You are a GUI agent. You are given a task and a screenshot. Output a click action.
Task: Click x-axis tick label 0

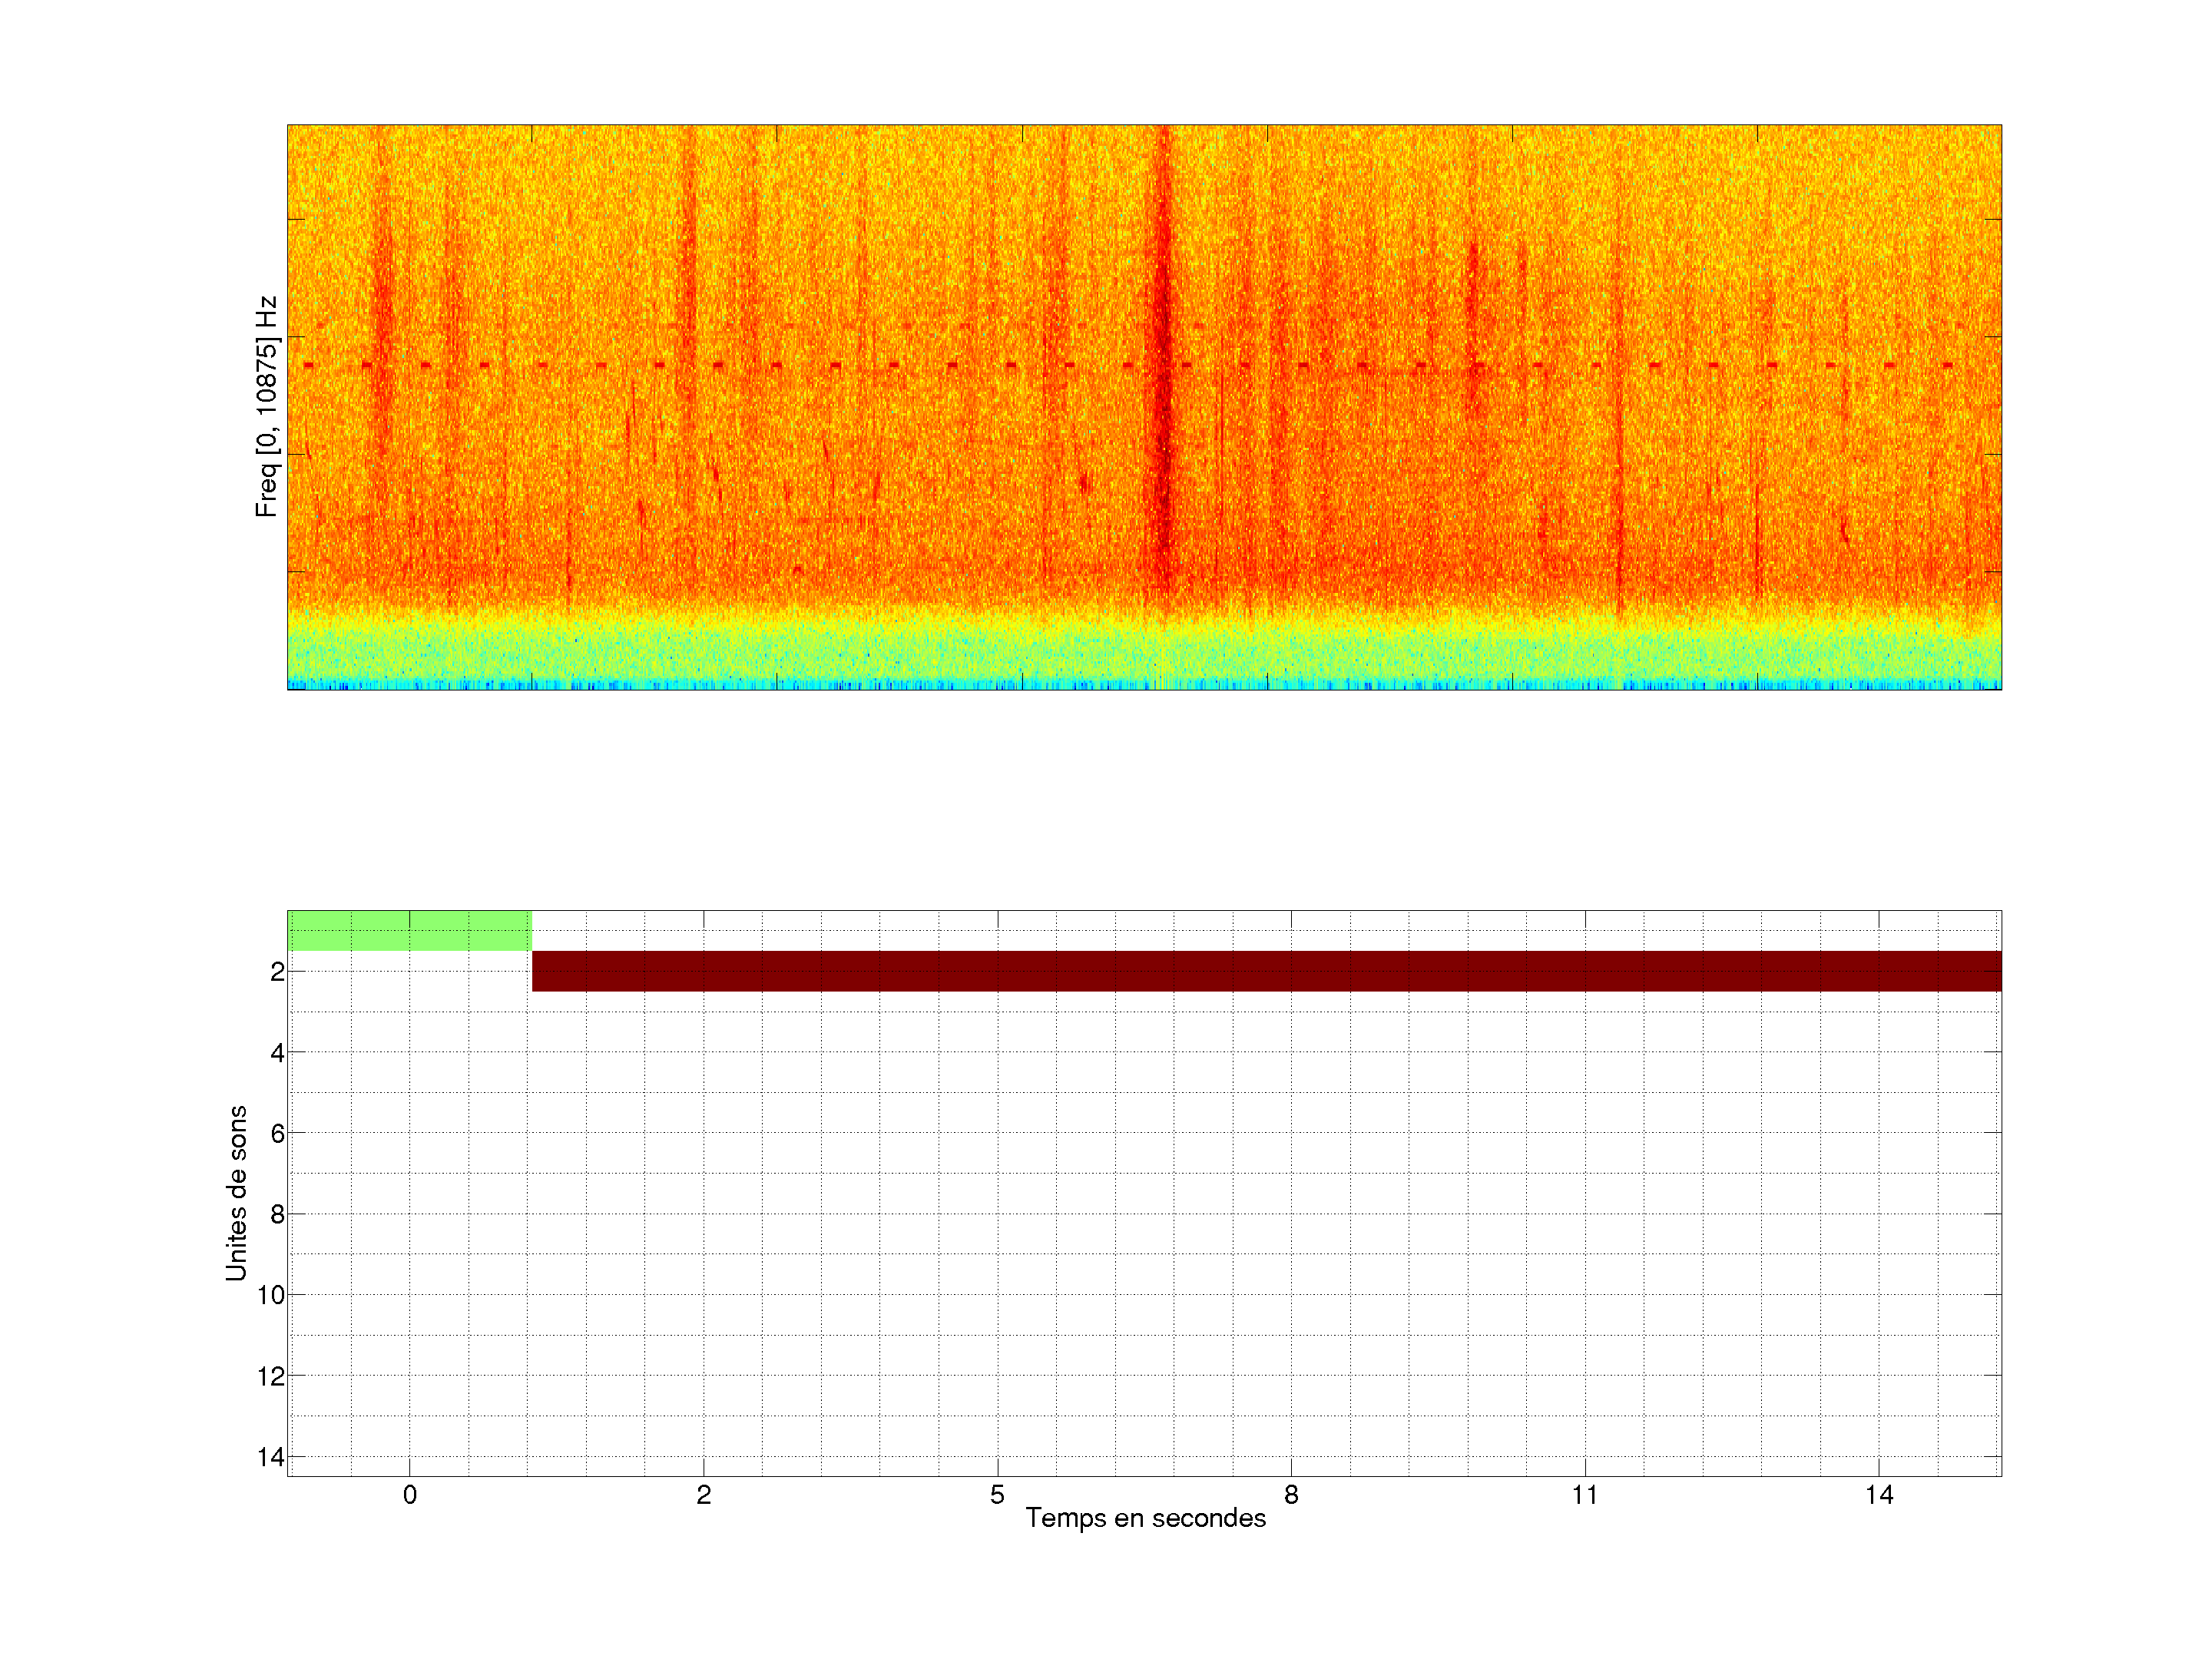(x=410, y=1495)
